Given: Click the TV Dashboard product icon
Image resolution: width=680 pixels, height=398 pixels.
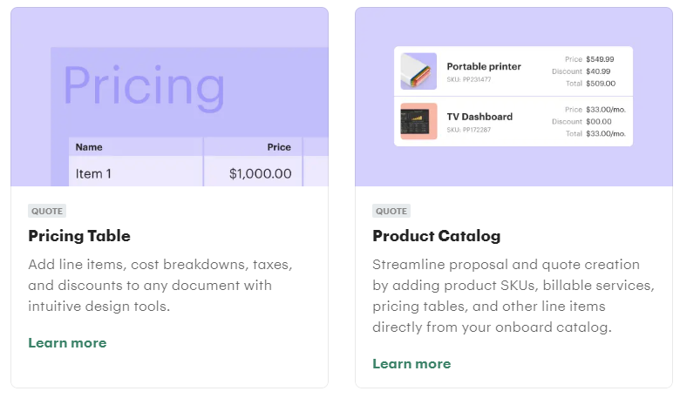Looking at the screenshot, I should [x=418, y=121].
